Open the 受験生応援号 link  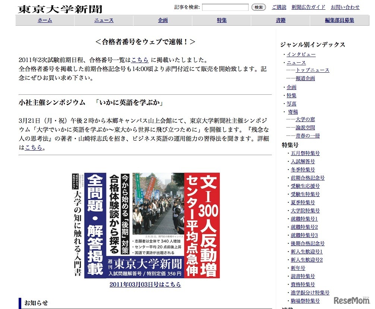(305, 186)
